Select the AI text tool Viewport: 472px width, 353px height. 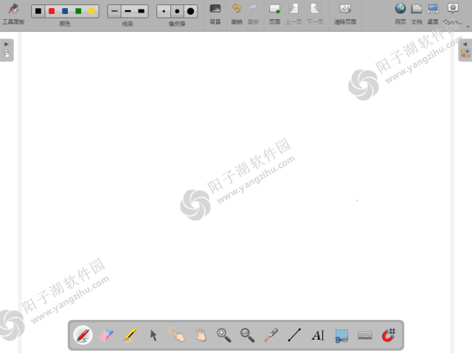[318, 335]
